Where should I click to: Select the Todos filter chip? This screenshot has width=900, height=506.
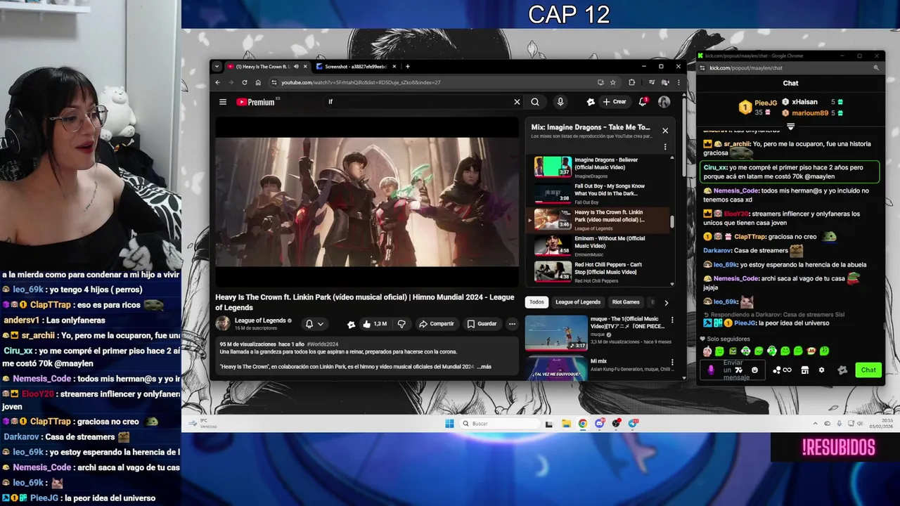tap(536, 302)
